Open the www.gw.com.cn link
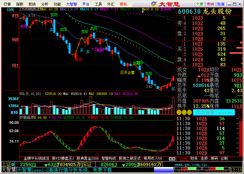 pyautogui.click(x=190, y=165)
